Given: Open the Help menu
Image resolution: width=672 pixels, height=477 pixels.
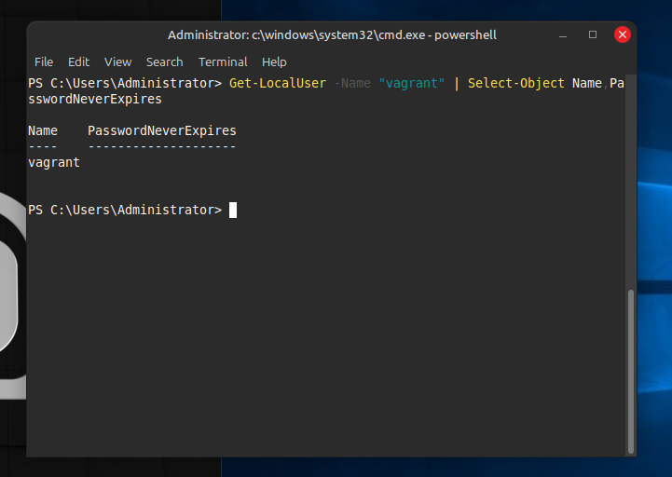Looking at the screenshot, I should tap(274, 61).
